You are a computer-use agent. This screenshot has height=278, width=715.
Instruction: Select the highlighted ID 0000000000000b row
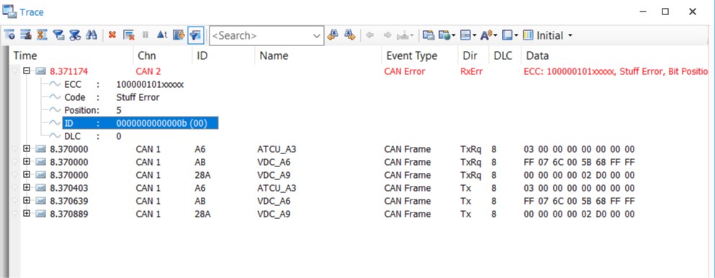(140, 123)
